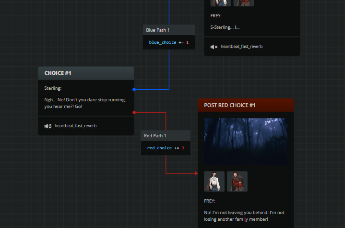345x228 pixels.
Task: Click the blue output port on CHOICE #1
Action: click(x=134, y=89)
